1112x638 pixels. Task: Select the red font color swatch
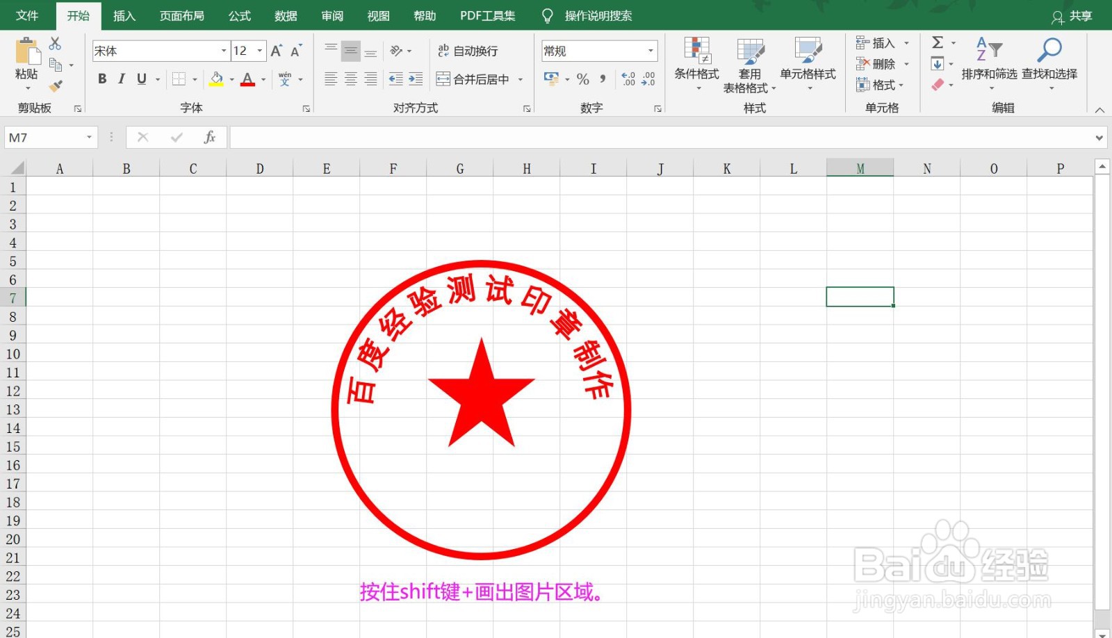point(248,83)
